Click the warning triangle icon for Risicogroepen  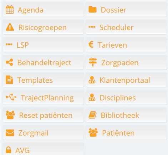pyautogui.click(x=10, y=27)
